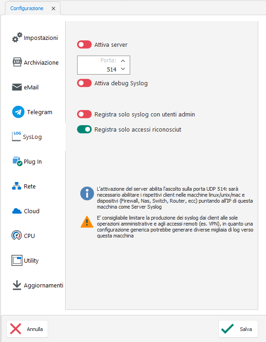Open Telegram paper-plane icon settings

(18, 112)
